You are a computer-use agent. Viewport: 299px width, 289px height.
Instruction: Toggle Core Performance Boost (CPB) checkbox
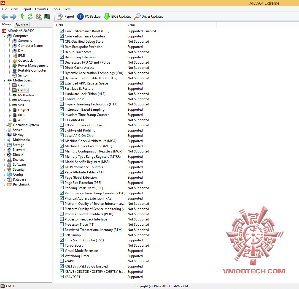point(62,31)
